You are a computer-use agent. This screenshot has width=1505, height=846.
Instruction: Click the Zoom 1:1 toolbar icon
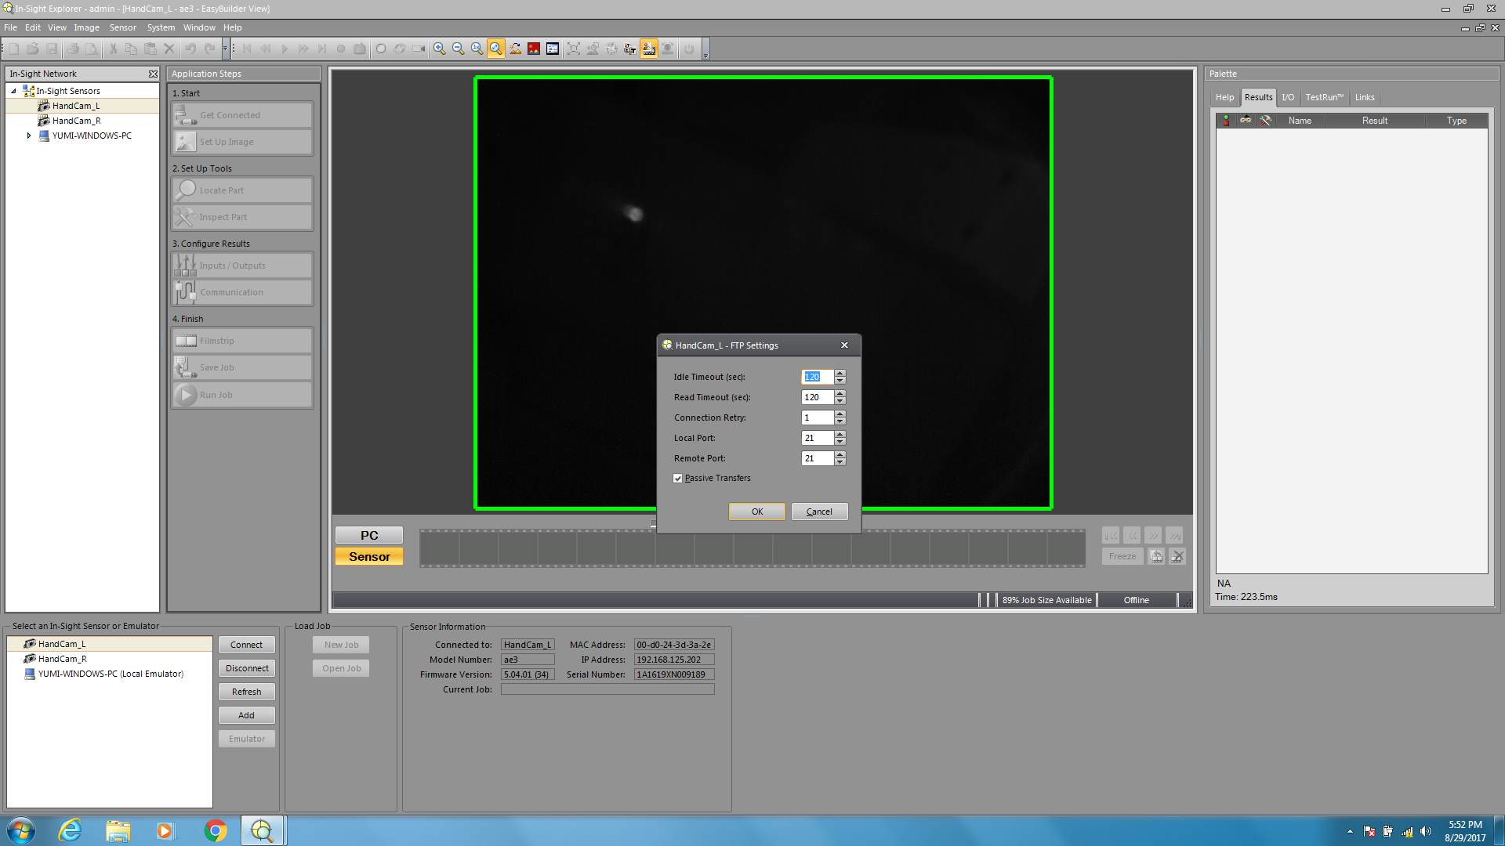click(x=477, y=49)
